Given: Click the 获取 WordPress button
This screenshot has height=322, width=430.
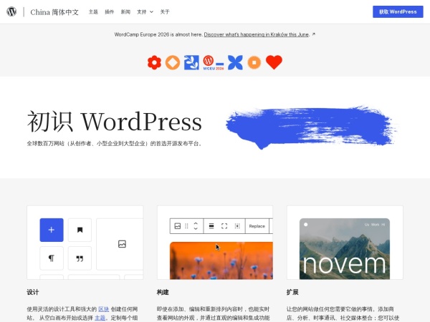Looking at the screenshot, I should pyautogui.click(x=398, y=11).
